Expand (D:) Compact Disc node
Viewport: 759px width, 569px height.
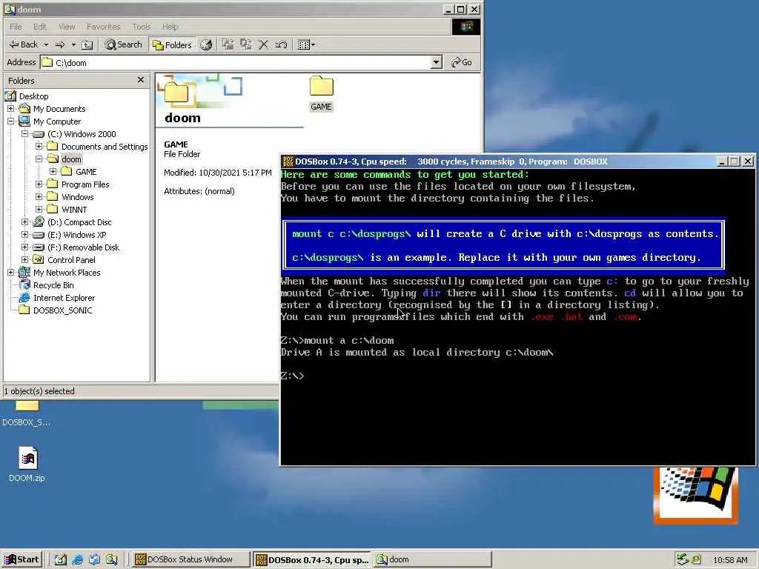[24, 222]
